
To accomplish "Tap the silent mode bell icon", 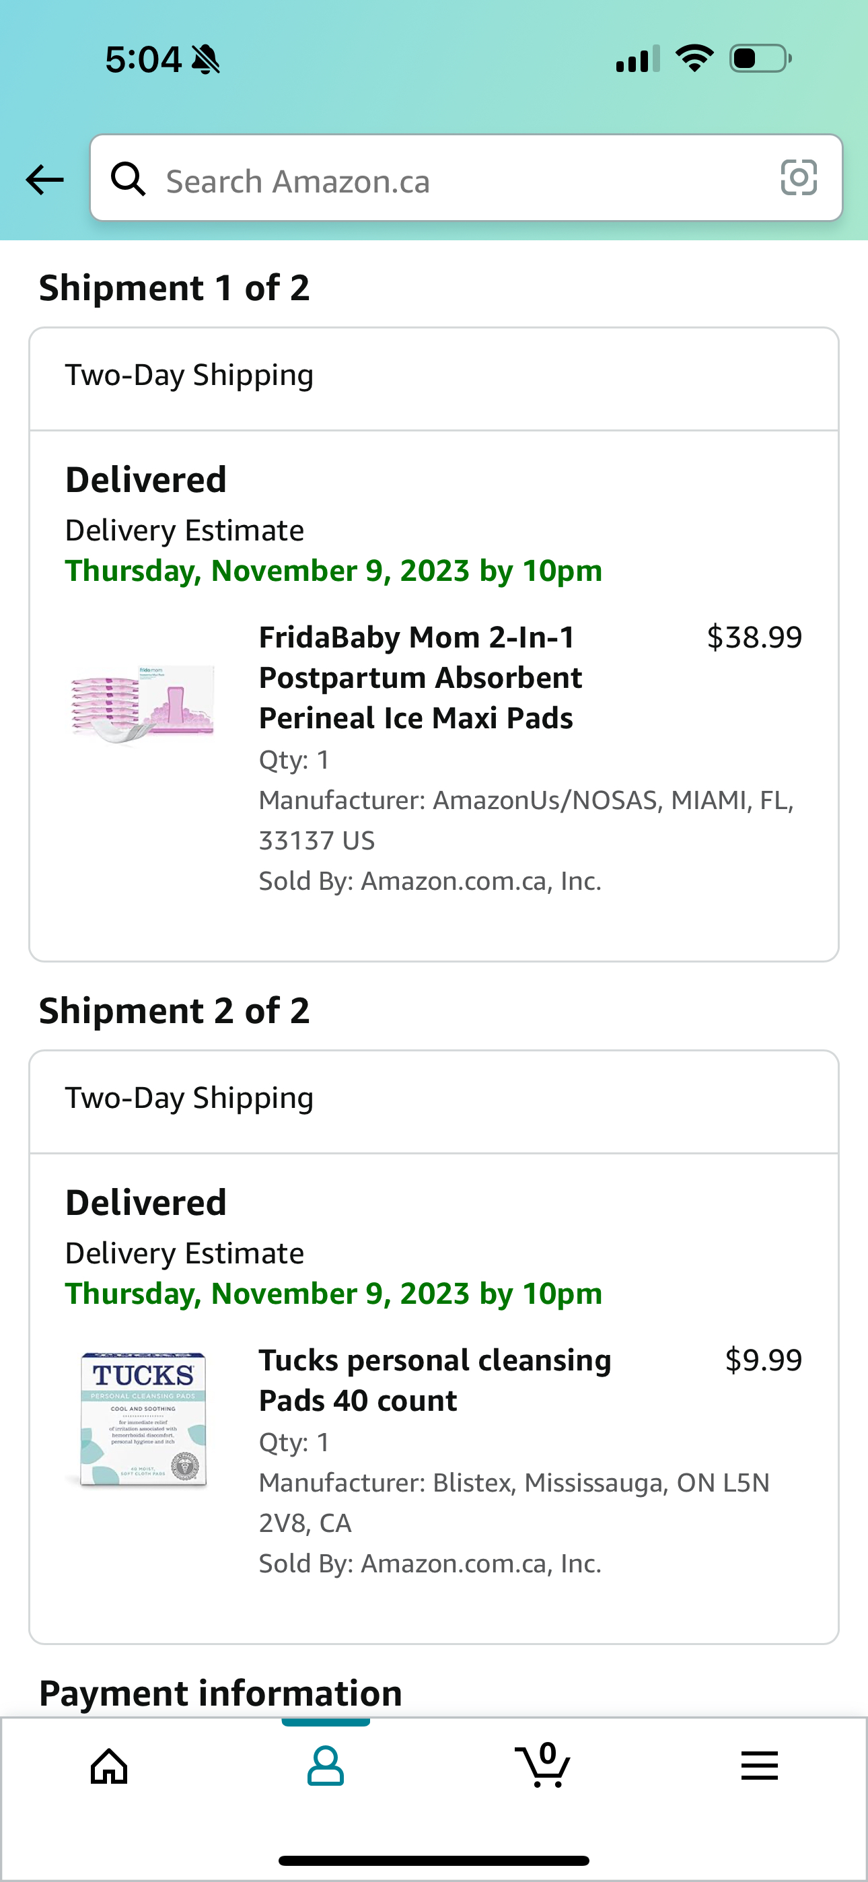I will point(206,59).
